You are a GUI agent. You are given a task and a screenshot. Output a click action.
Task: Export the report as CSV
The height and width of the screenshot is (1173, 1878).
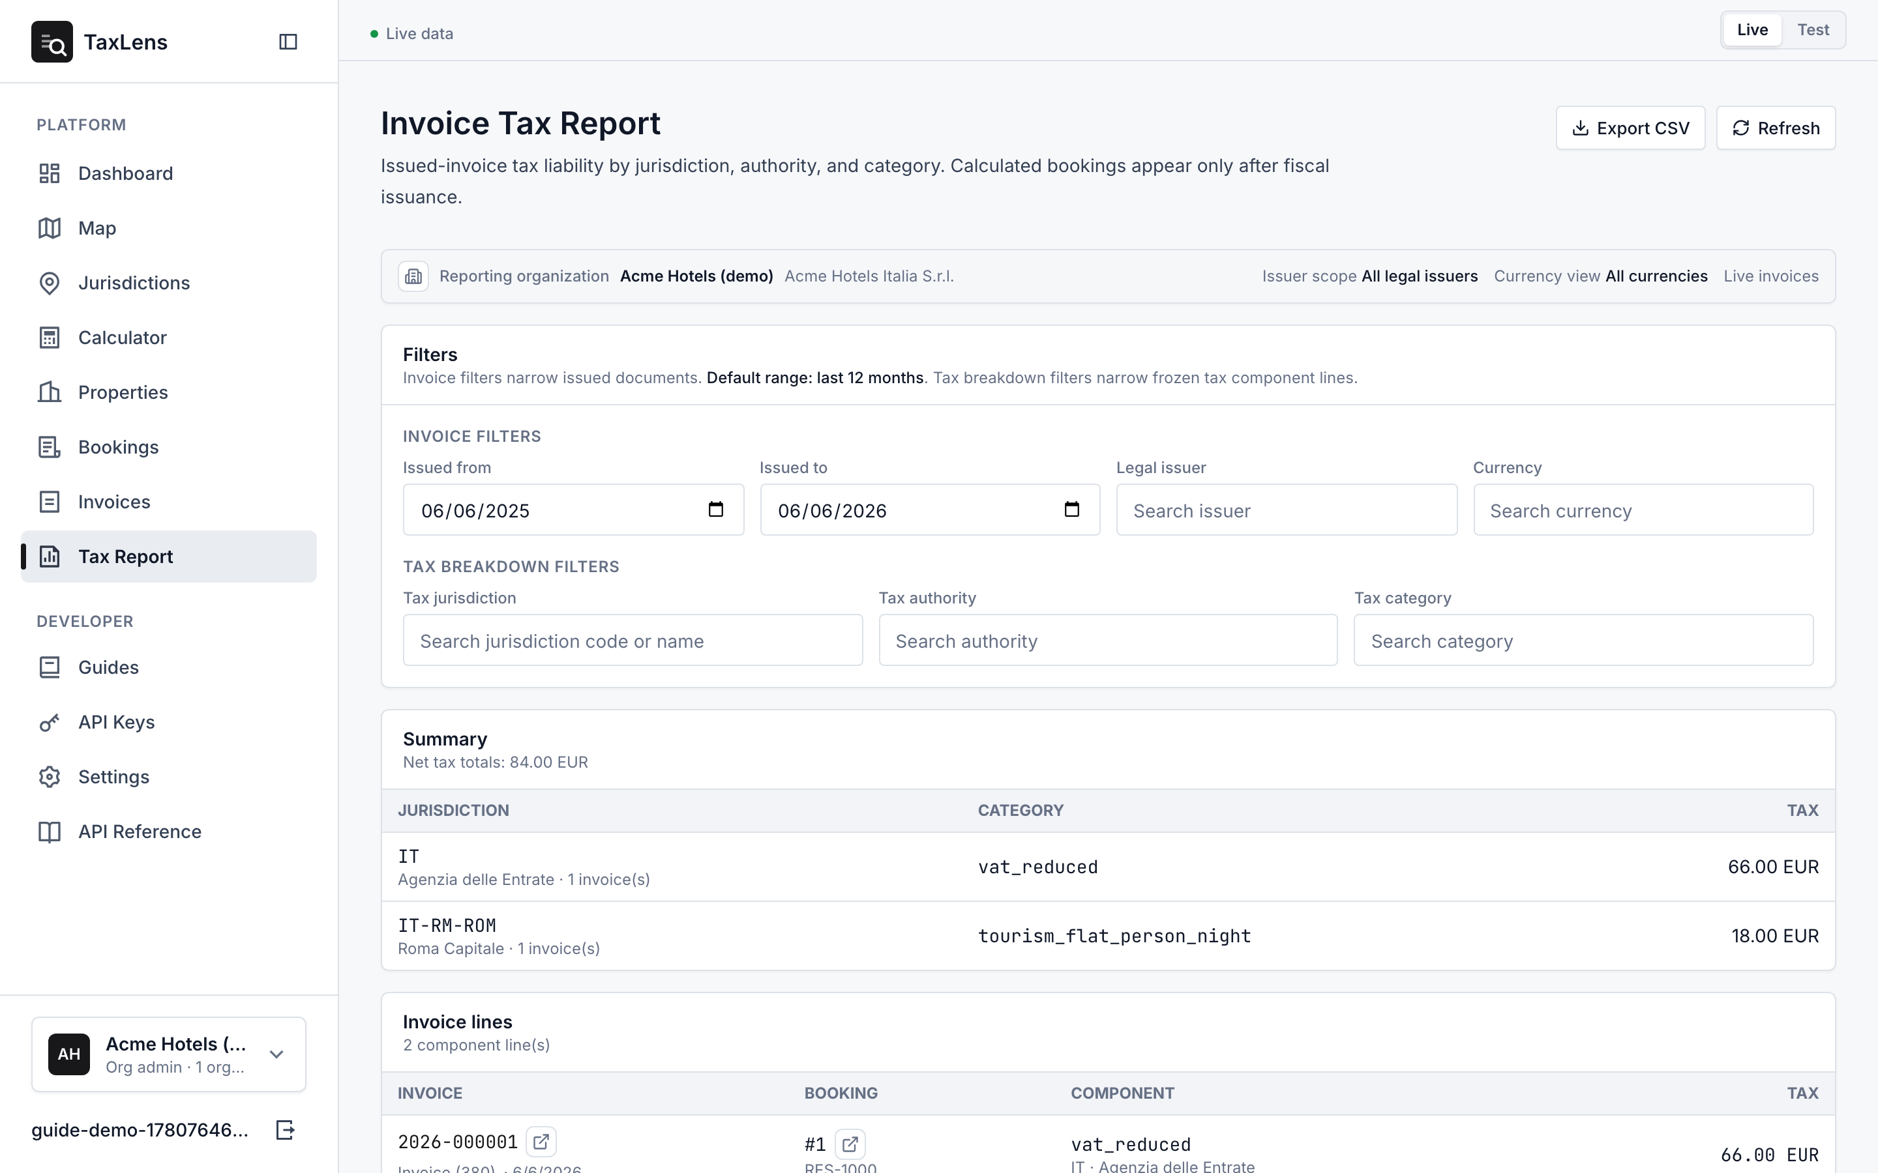[x=1630, y=128]
